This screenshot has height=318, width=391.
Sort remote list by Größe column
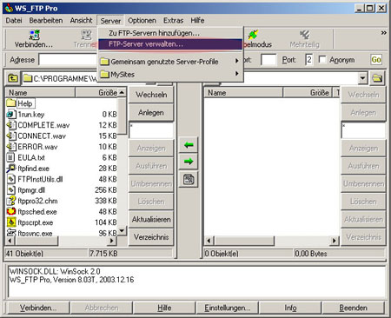308,93
